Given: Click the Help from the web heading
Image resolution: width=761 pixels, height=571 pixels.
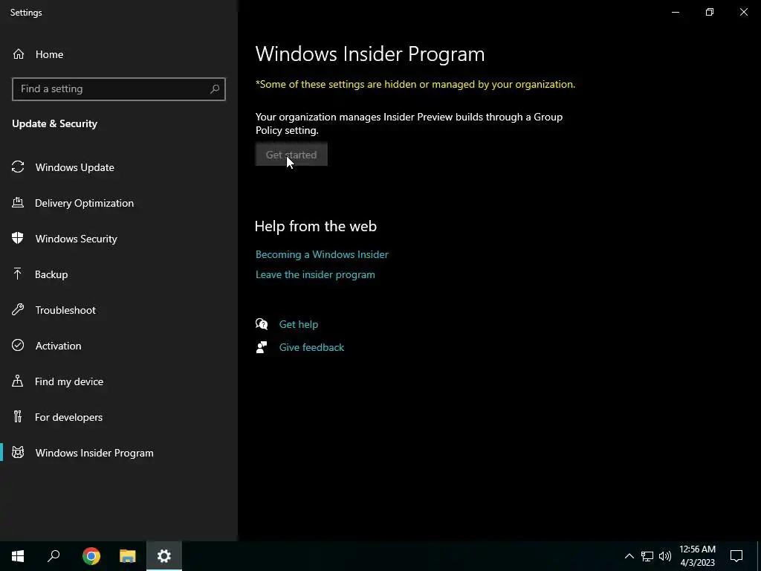Looking at the screenshot, I should point(315,226).
